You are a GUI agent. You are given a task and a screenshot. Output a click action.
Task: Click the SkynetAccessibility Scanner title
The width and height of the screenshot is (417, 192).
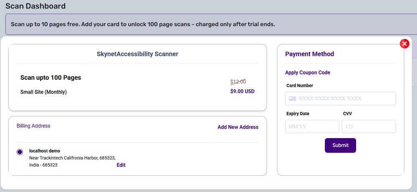138,54
